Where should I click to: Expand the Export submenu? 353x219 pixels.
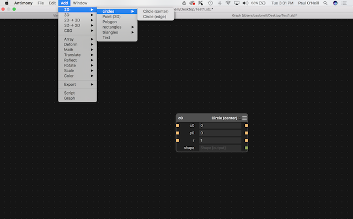tap(77, 84)
